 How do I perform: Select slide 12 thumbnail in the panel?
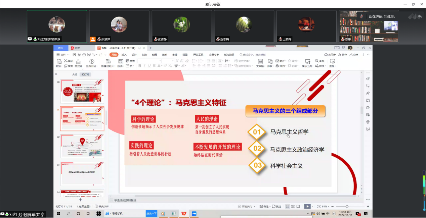(x=82, y=146)
